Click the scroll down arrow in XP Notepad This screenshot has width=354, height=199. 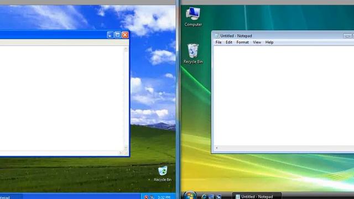(126, 148)
